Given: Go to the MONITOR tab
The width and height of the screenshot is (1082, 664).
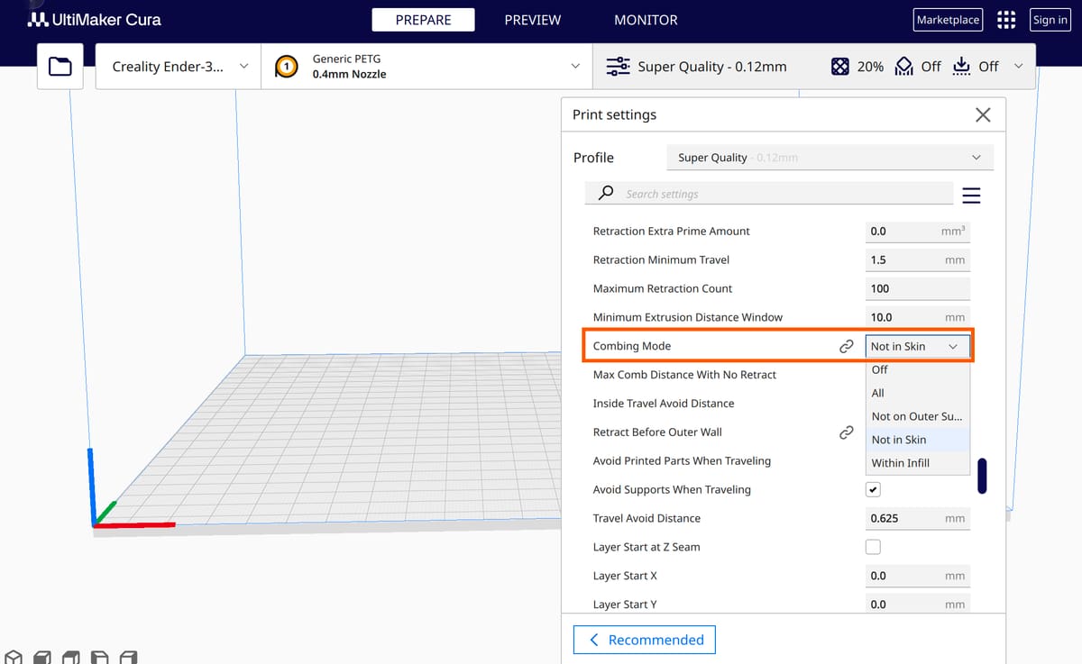Looking at the screenshot, I should click(646, 20).
